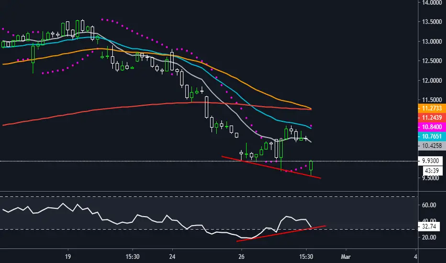Screen dimensions: 446x263
Task: Click the Mar label on time axis
Action: click(x=346, y=256)
